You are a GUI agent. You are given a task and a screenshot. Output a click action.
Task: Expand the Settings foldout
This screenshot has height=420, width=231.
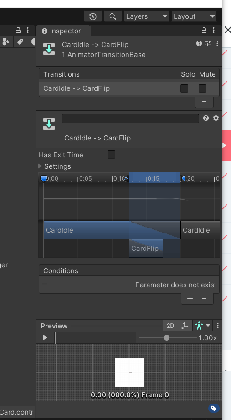pos(41,166)
